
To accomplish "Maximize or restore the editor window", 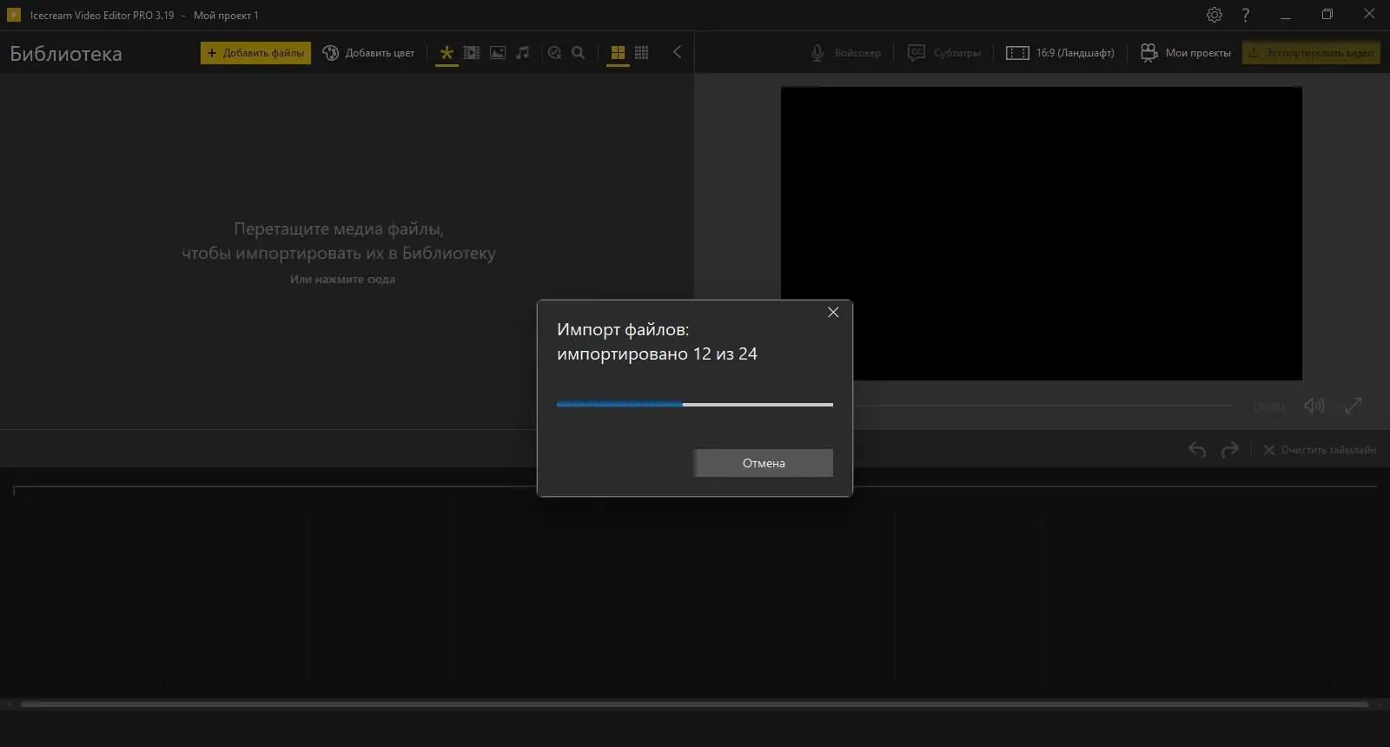I will point(1327,15).
